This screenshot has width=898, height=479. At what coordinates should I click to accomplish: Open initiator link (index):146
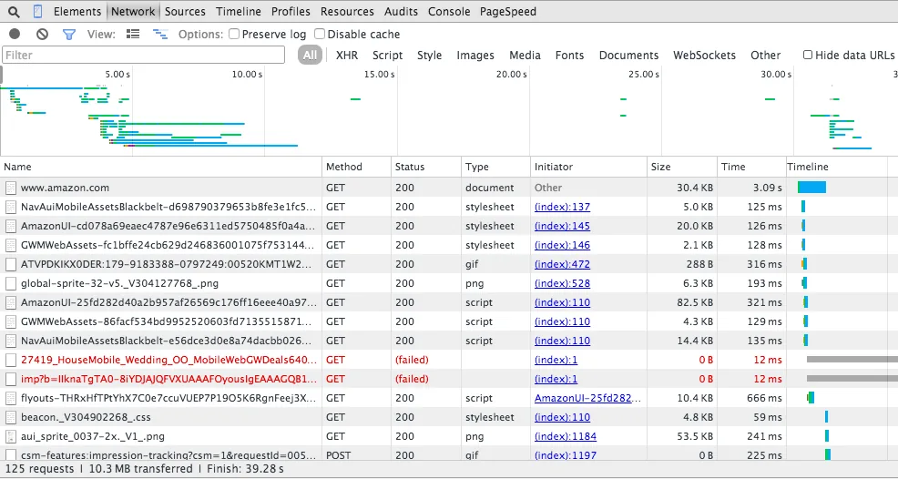[563, 245]
